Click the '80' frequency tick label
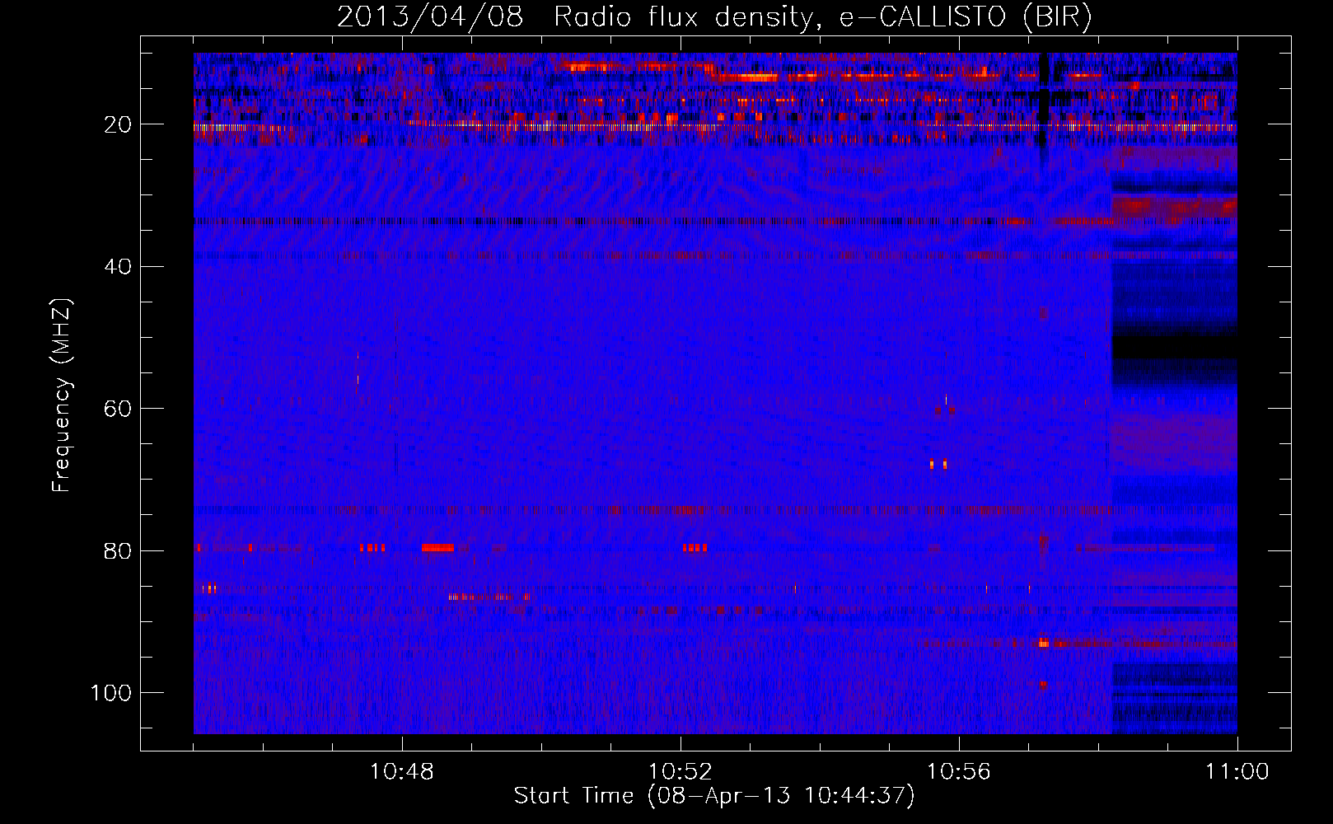This screenshot has height=824, width=1333. point(118,550)
